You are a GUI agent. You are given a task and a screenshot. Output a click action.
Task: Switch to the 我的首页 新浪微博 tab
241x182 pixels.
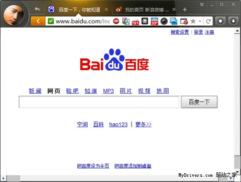coord(145,10)
